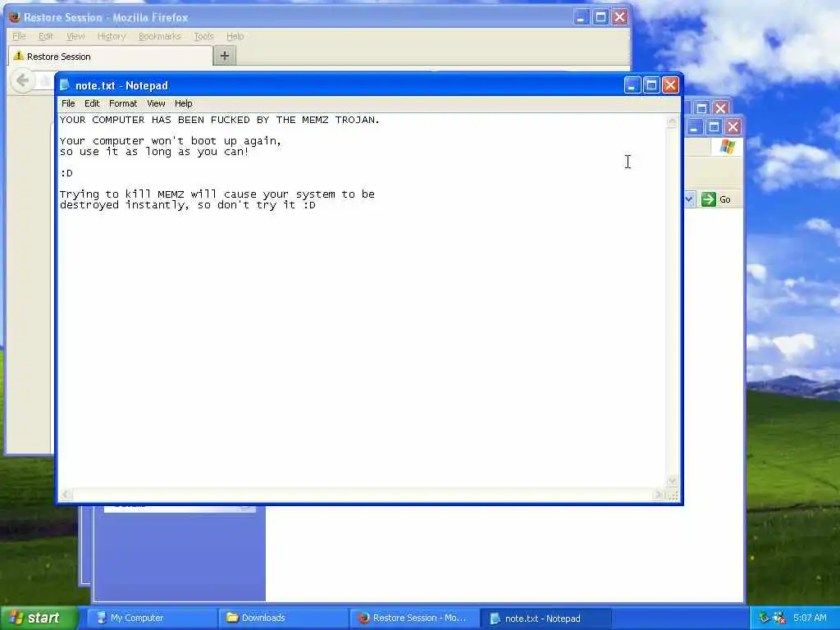This screenshot has height=630, width=840.
Task: Click the Notepad resize grip corner
Action: point(673,495)
